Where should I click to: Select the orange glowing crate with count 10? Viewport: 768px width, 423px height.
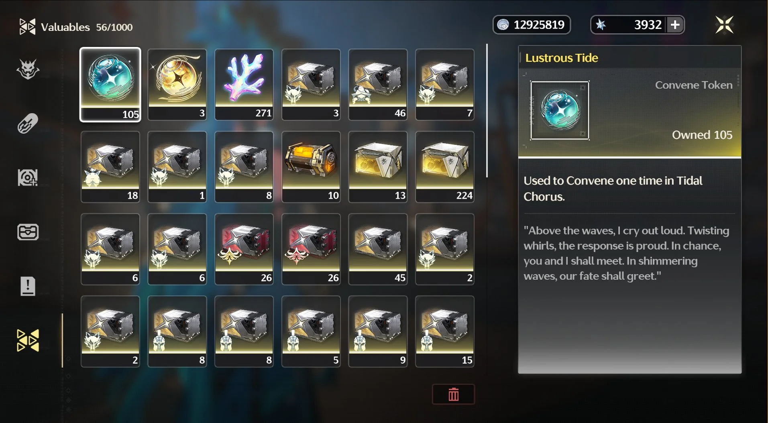coord(311,167)
